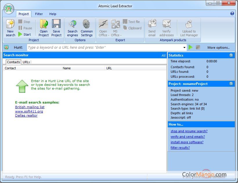Open the www.soft411.org sample link
This screenshot has width=238, height=183.
click(29, 111)
